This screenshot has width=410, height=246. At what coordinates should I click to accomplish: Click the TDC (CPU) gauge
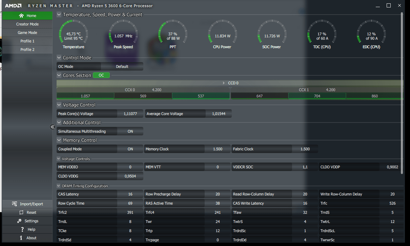322,34
